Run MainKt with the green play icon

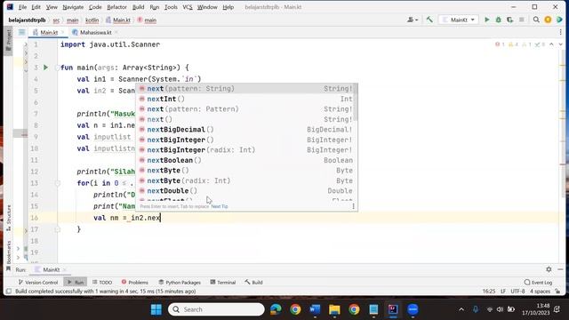487,20
